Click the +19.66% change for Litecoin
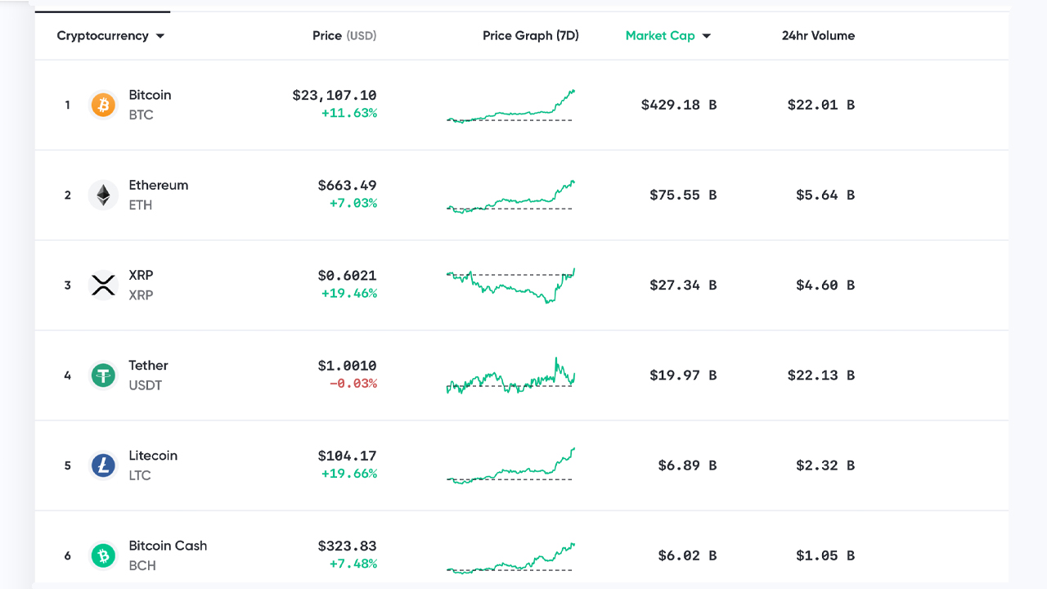This screenshot has width=1047, height=589. (x=349, y=474)
